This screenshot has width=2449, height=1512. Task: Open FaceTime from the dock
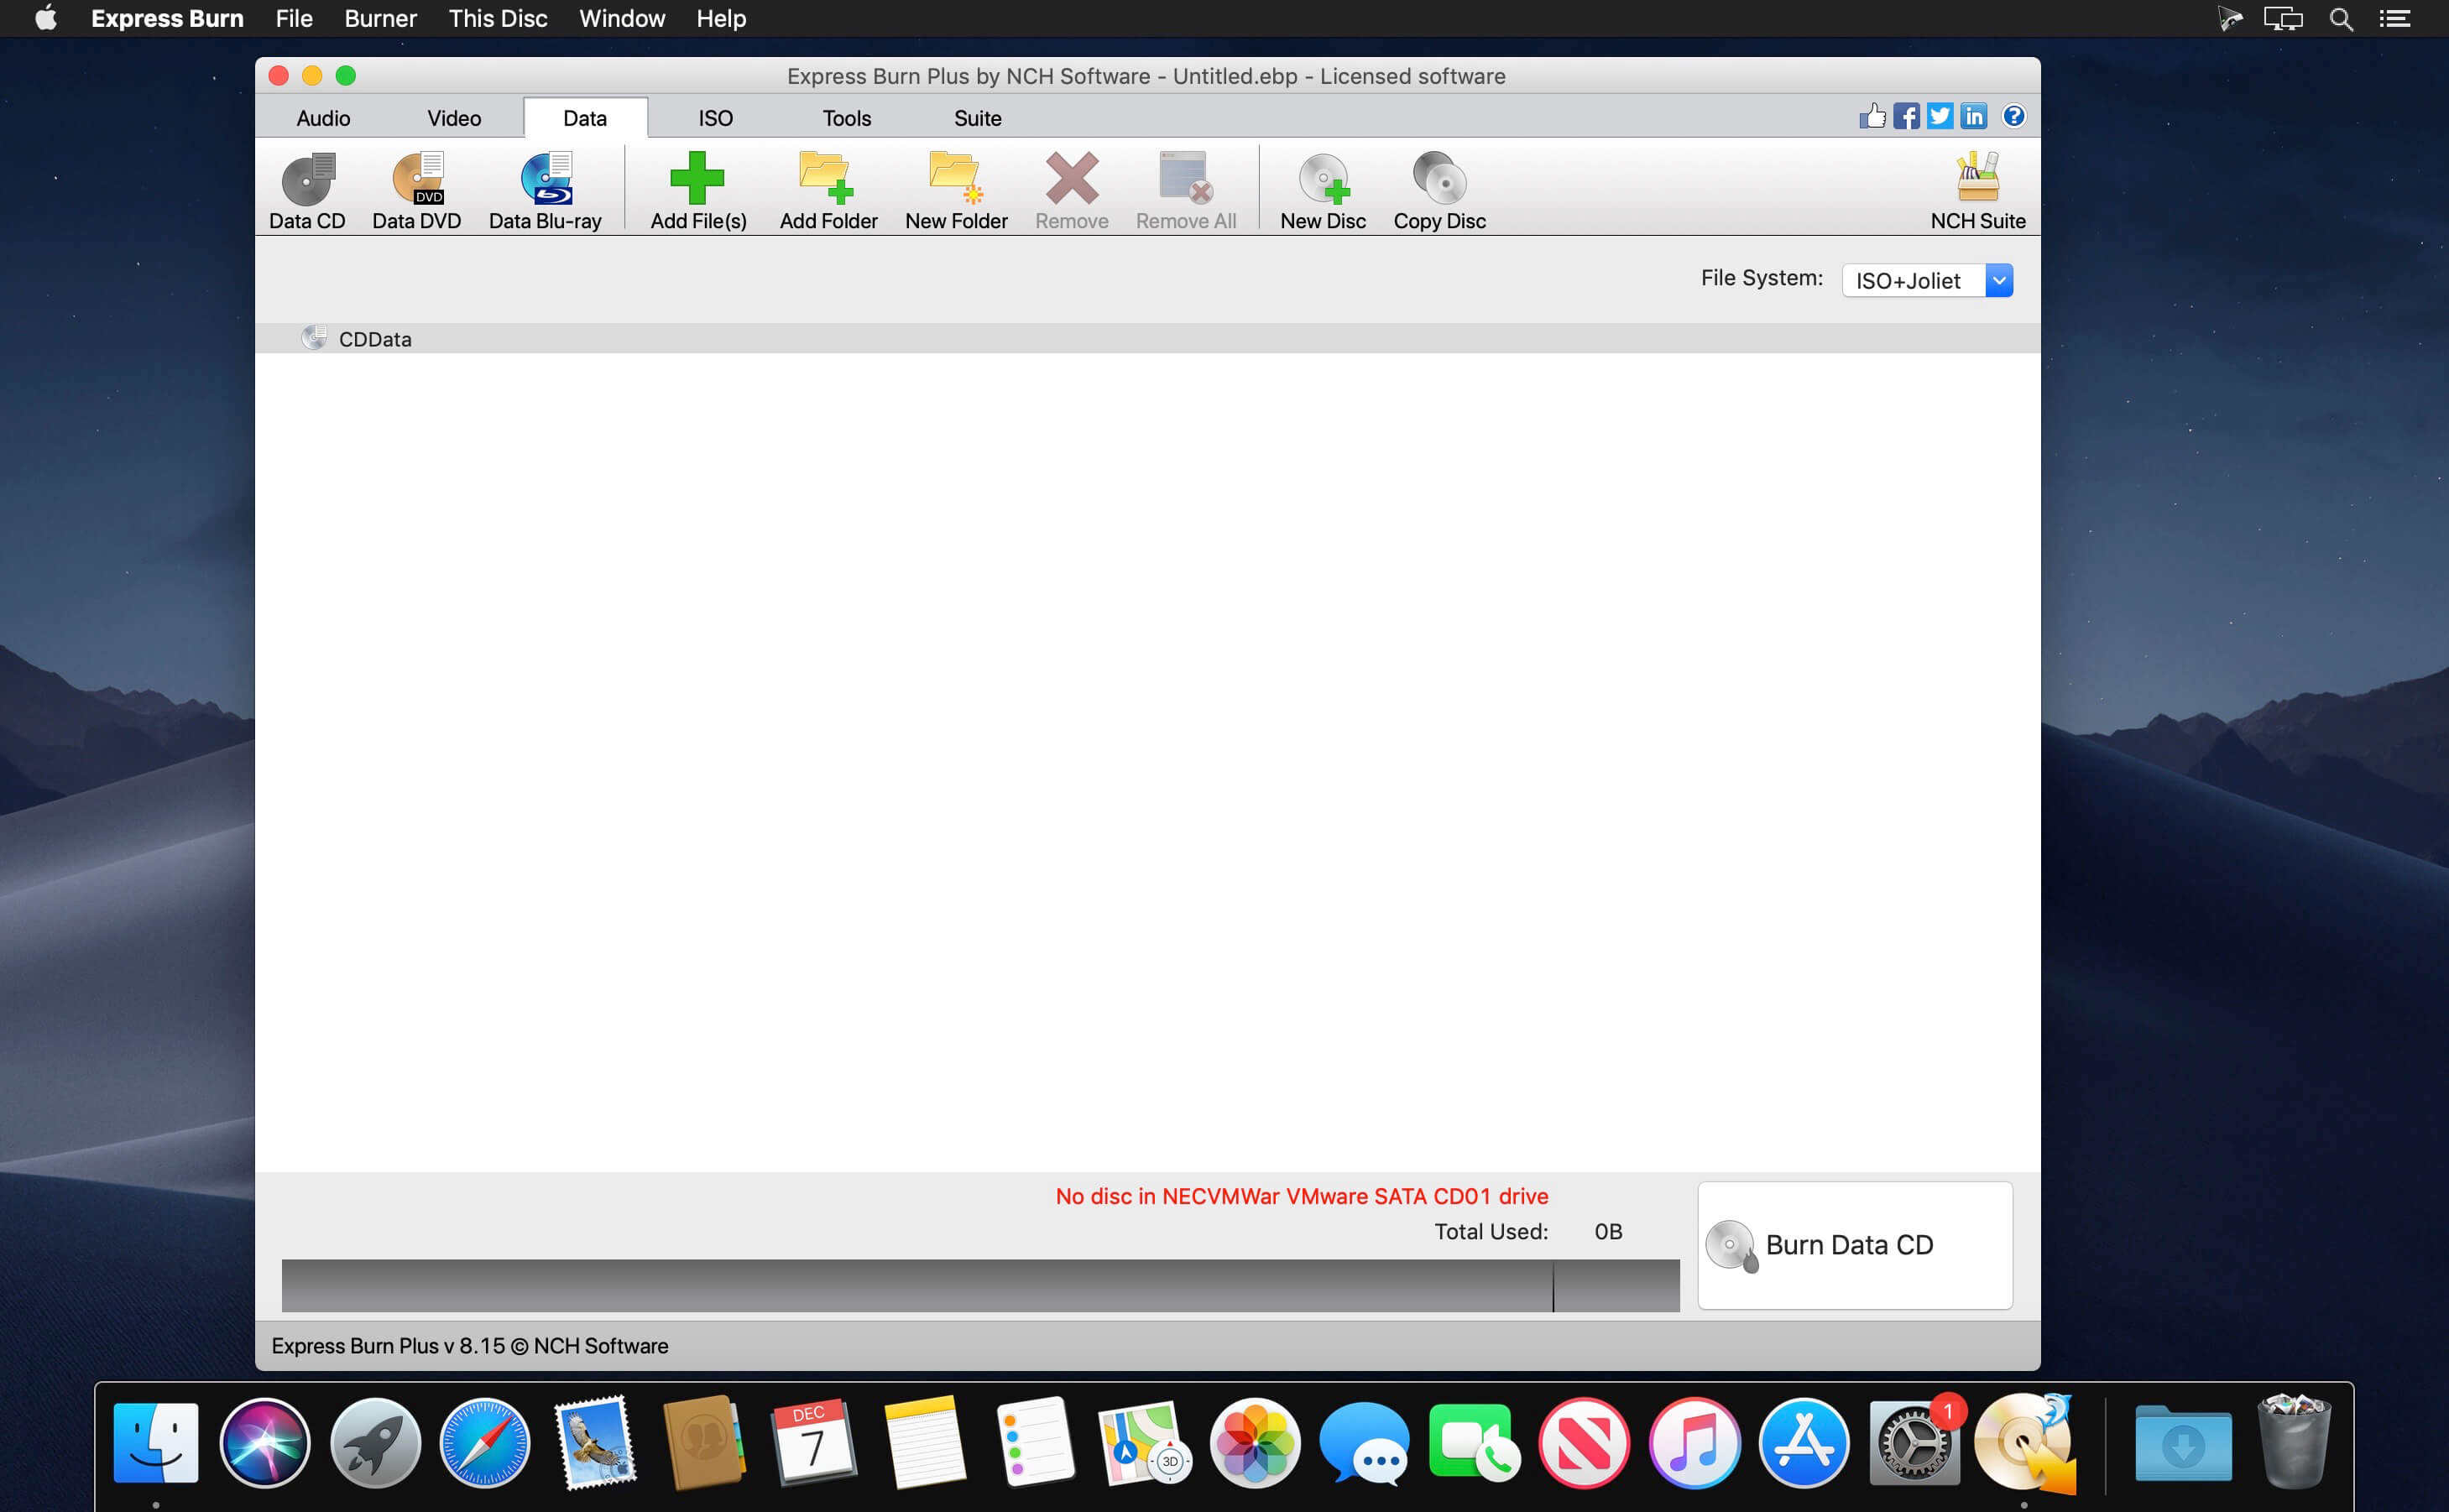click(1474, 1442)
